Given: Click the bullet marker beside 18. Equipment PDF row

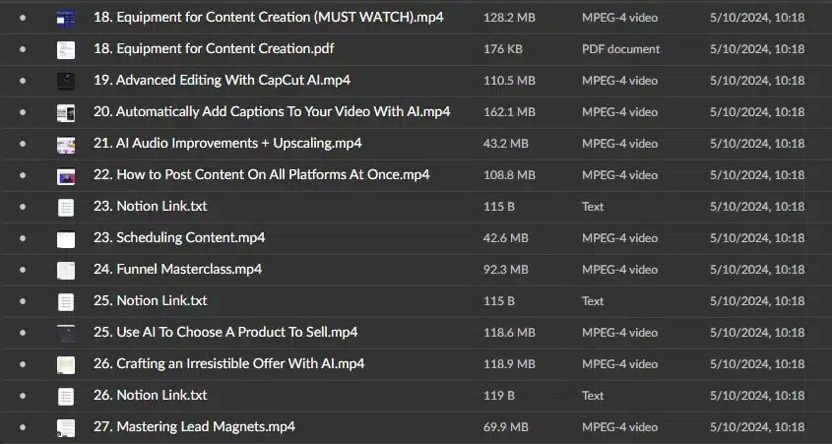Looking at the screenshot, I should click(23, 49).
